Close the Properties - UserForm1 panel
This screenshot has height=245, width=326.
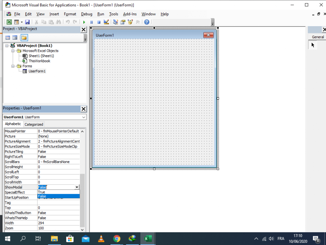(x=83, y=109)
